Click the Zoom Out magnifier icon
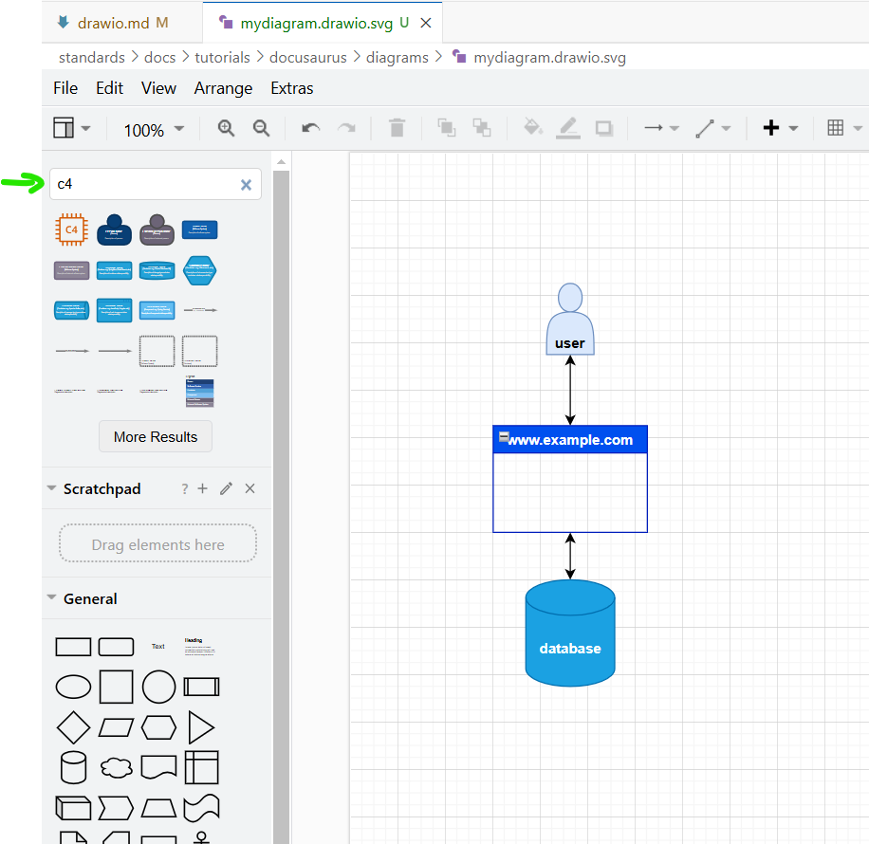The image size is (869, 844). pos(261,128)
